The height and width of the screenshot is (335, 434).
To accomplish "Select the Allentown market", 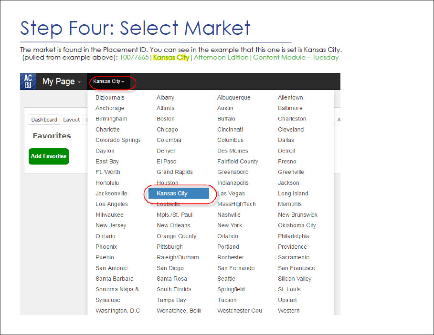I will pos(290,98).
